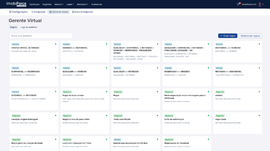Click the plus icon in Criar regra

click(x=221, y=36)
